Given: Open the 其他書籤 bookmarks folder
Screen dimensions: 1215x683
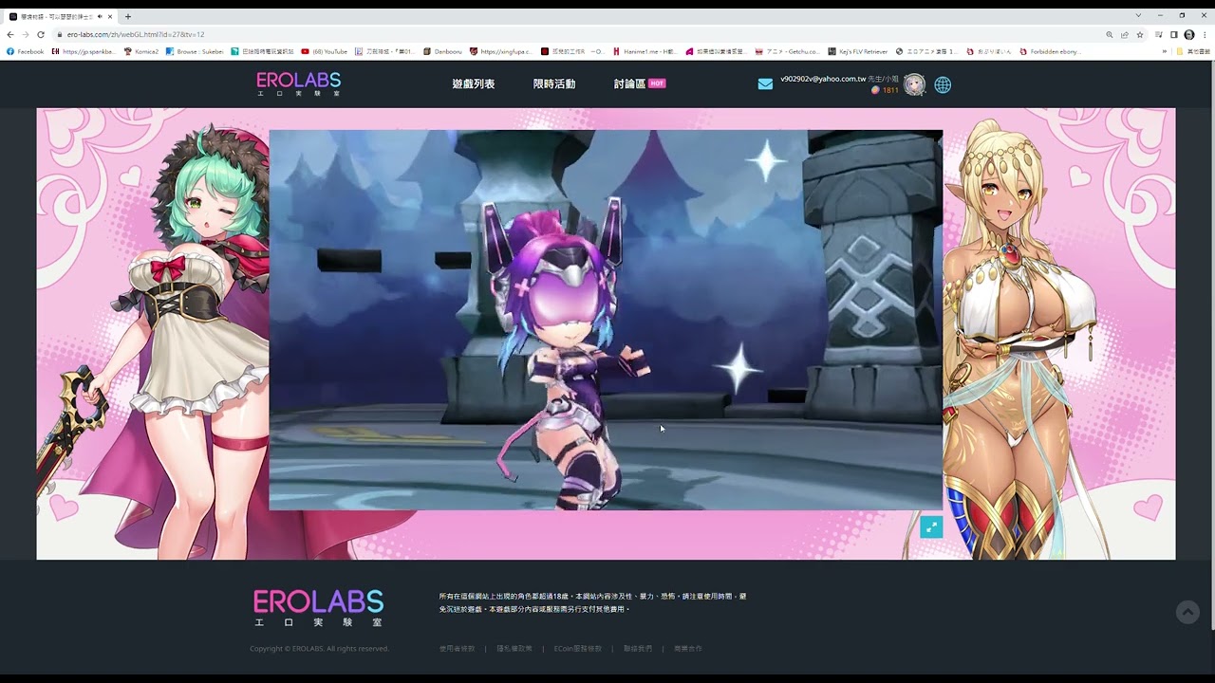Looking at the screenshot, I should (x=1192, y=51).
